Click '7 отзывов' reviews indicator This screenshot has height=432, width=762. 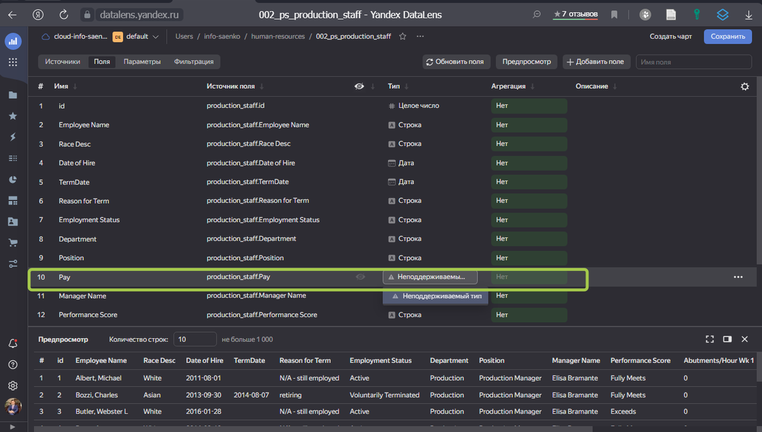coord(575,14)
